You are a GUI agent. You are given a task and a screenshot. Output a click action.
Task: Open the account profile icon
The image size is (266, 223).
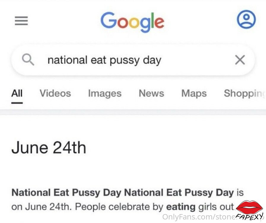[246, 19]
